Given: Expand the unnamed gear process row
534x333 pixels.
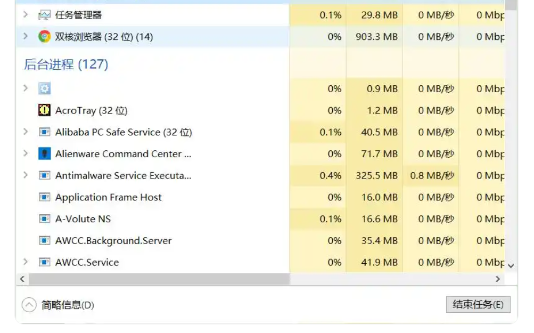Looking at the screenshot, I should pyautogui.click(x=26, y=88).
